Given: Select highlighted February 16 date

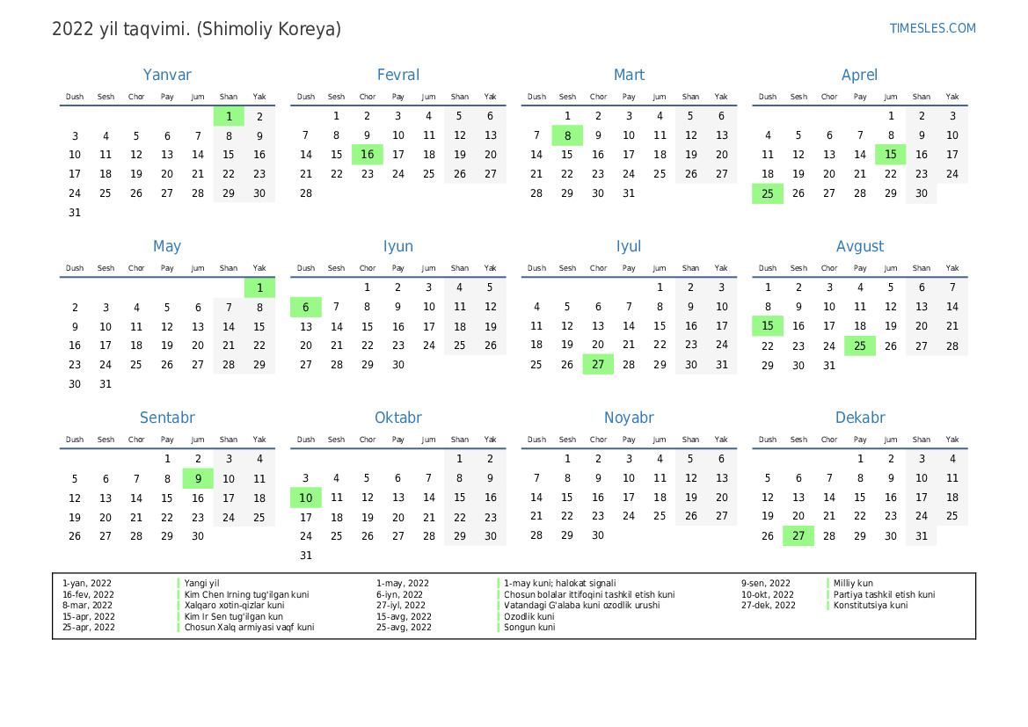Looking at the screenshot, I should pyautogui.click(x=368, y=155).
